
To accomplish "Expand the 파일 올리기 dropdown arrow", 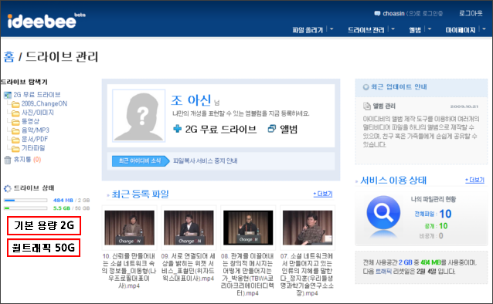I will coord(331,29).
